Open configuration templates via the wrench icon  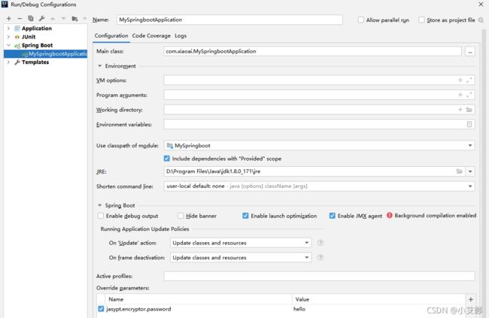point(41,19)
